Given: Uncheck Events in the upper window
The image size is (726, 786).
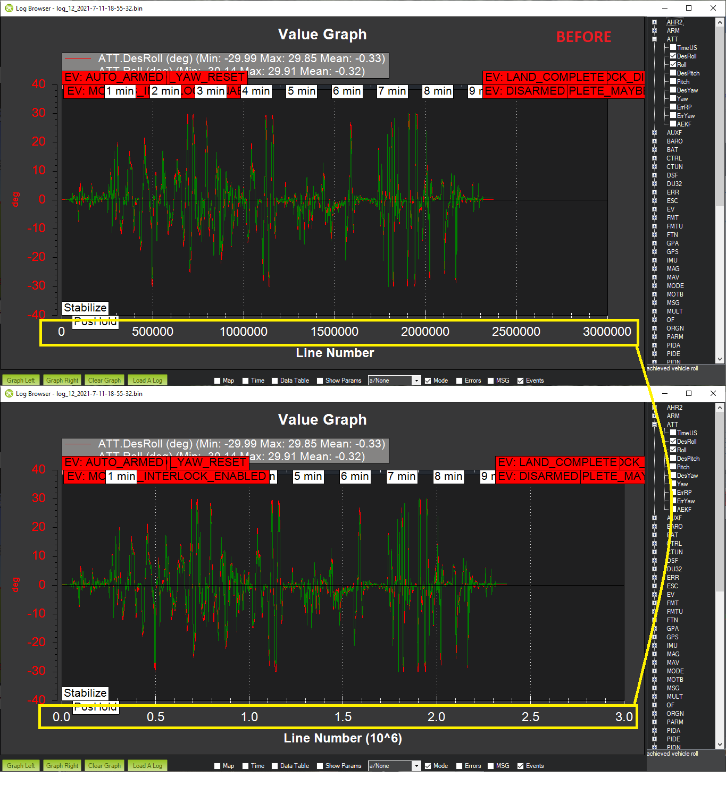Looking at the screenshot, I should 520,381.
